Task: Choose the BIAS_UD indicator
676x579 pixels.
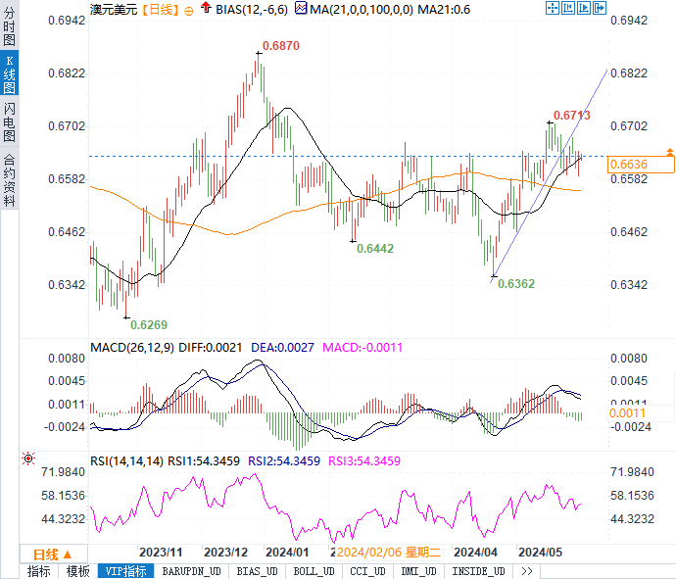Action: (x=258, y=571)
